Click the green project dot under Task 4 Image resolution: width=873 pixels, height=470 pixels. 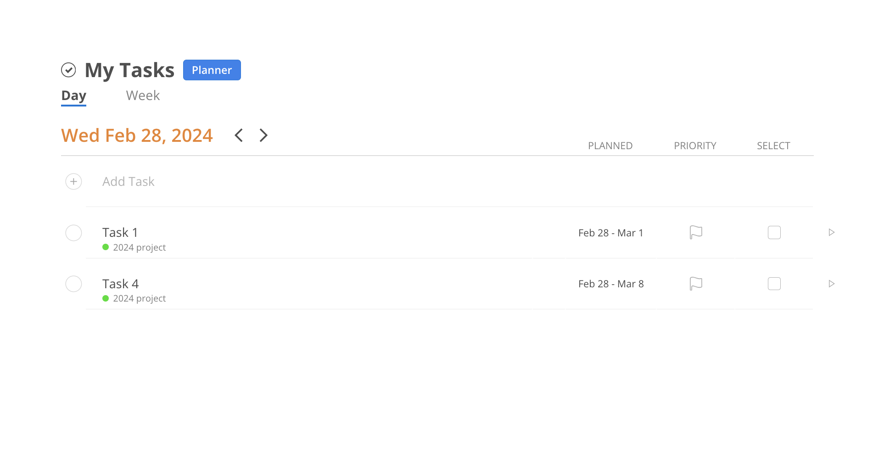(106, 298)
